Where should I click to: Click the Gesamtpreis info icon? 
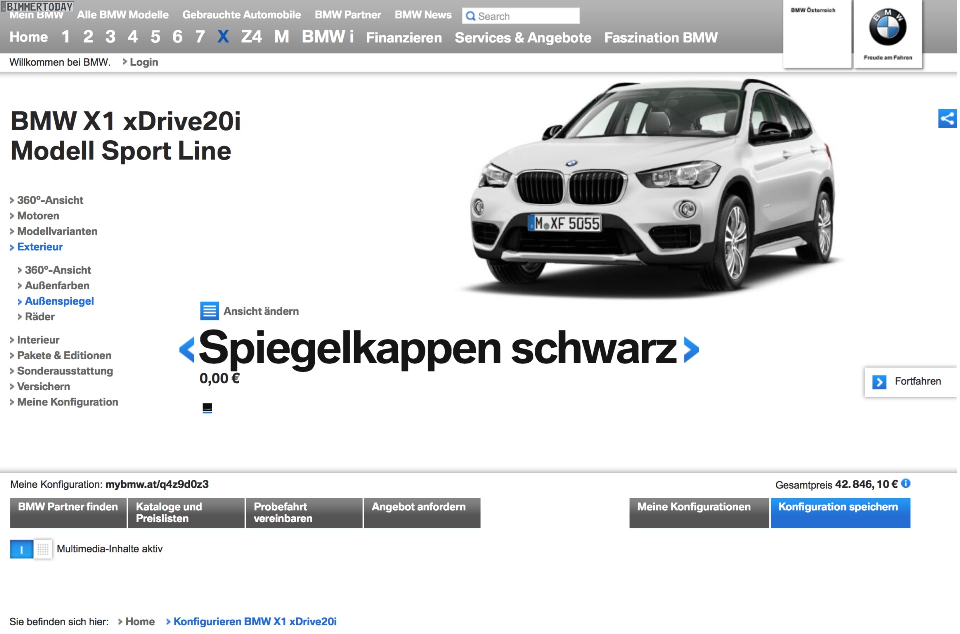[x=906, y=483]
